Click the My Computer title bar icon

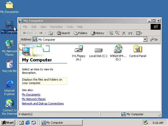(21, 21)
